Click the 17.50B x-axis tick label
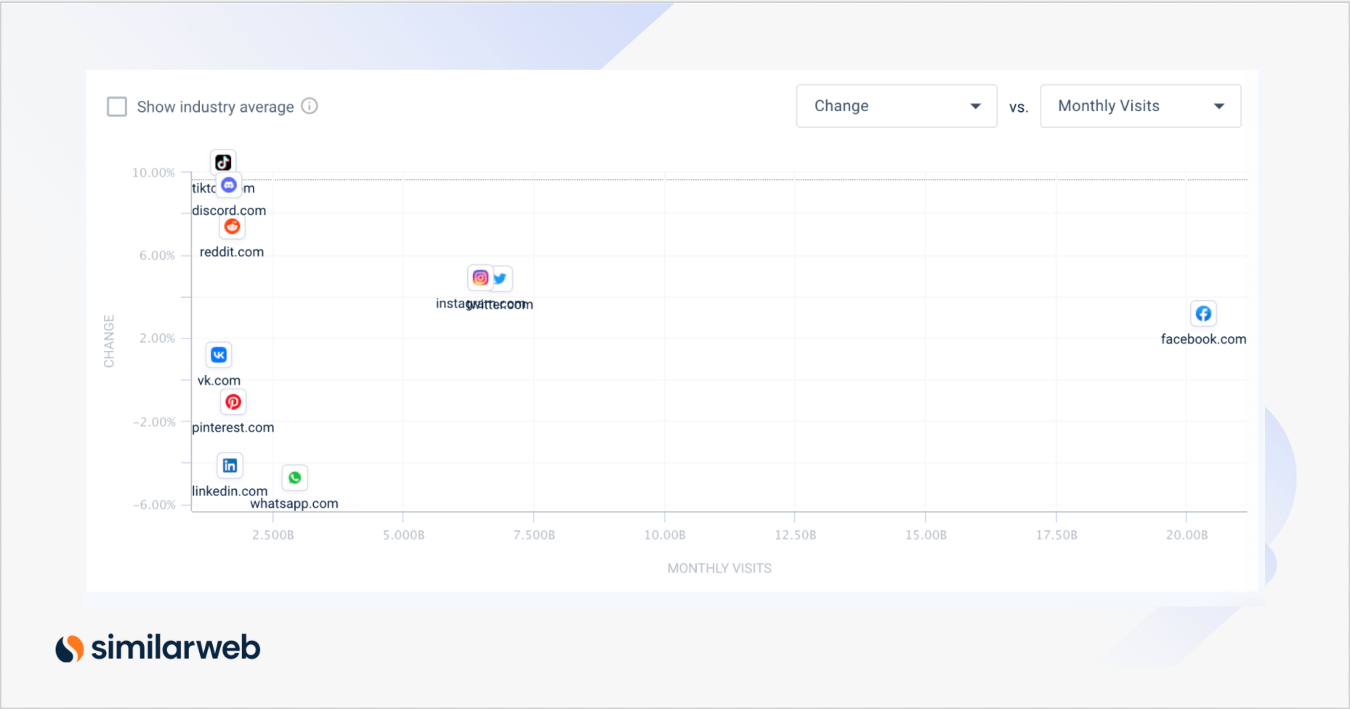This screenshot has width=1350, height=709. click(x=1056, y=535)
